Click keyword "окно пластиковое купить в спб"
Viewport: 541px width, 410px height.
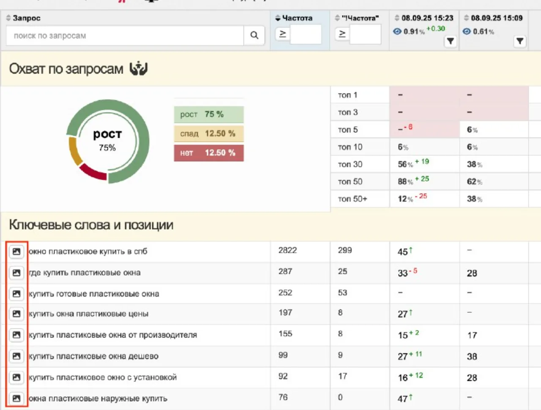88,251
